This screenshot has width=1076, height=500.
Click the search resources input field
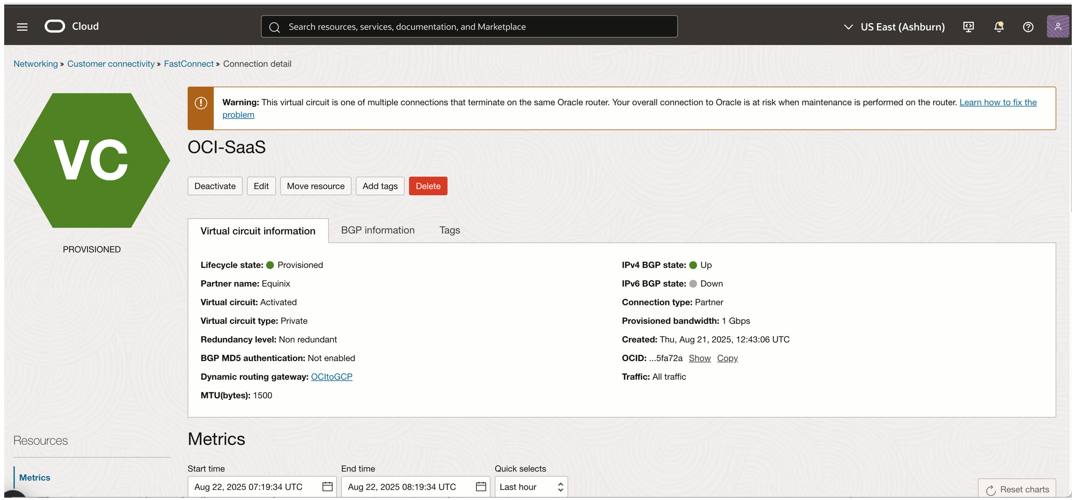pos(469,27)
